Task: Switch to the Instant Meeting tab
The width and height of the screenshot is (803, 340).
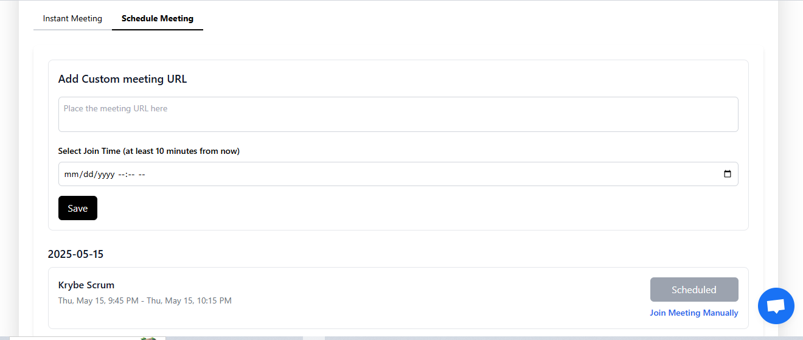Action: coord(72,18)
